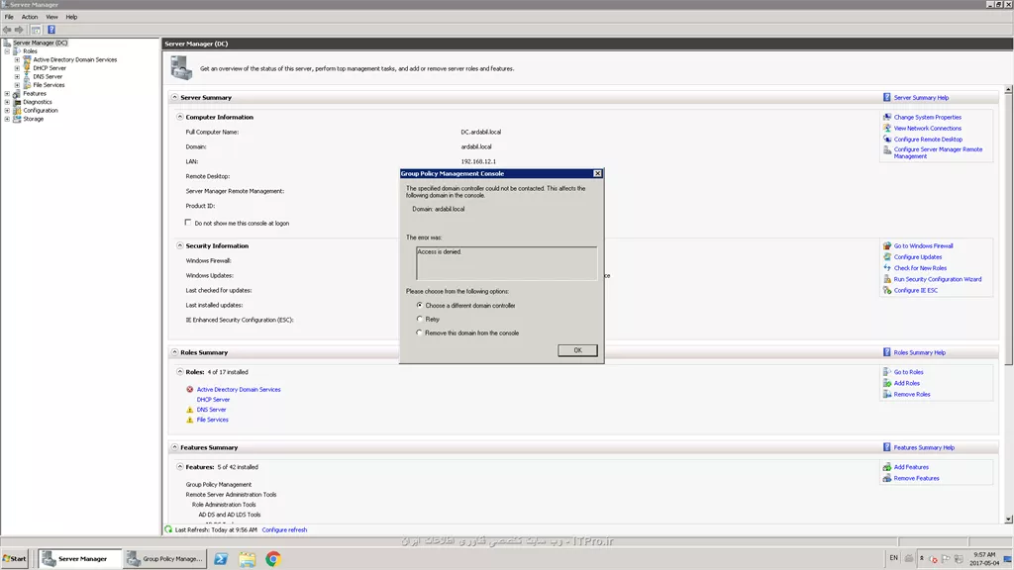Open the View menu
Screen dimensions: 1014x570
click(51, 17)
